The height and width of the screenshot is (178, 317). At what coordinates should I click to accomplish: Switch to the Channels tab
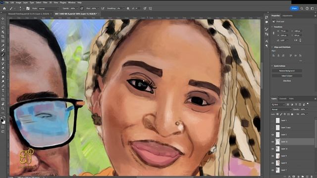click(x=283, y=99)
